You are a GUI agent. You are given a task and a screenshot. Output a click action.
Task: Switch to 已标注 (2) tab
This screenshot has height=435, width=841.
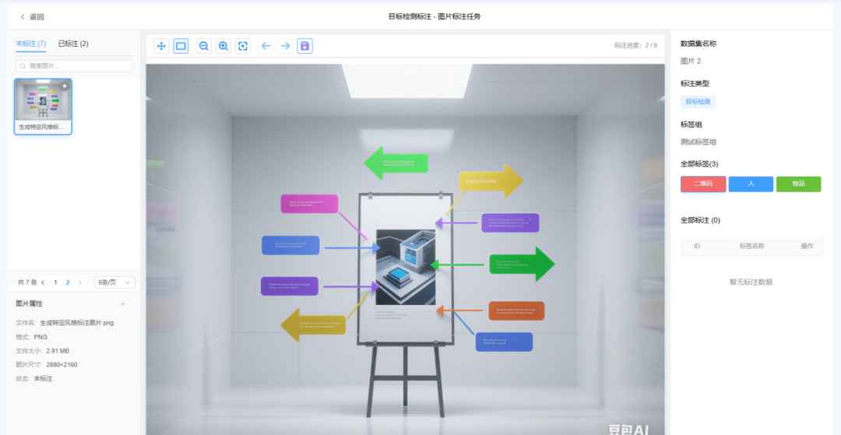[73, 44]
